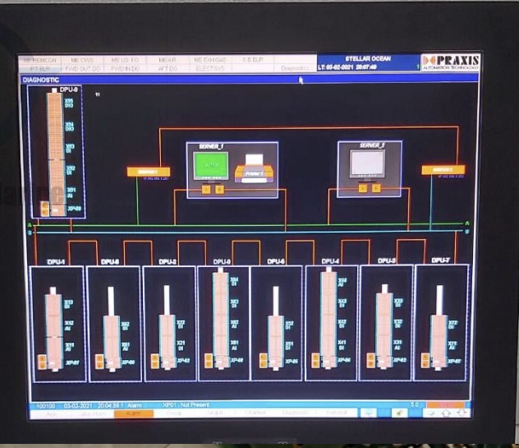Click the DPU-4 module rack
Viewport: 519px width, 448px height.
[328, 318]
